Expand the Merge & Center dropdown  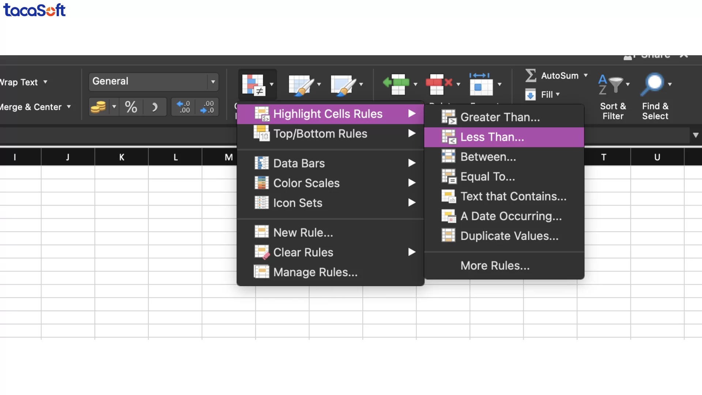coord(69,107)
